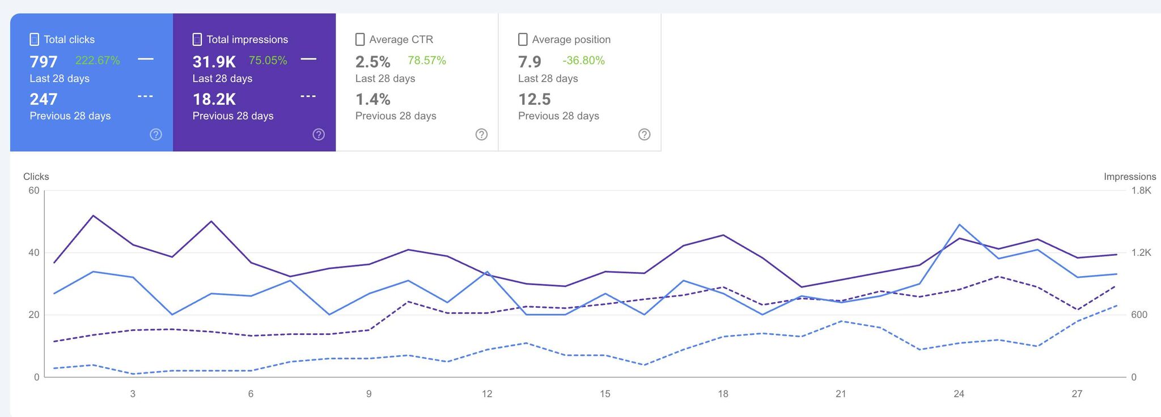The width and height of the screenshot is (1161, 417).
Task: Open help icon in Average CTR card
Action: (481, 135)
